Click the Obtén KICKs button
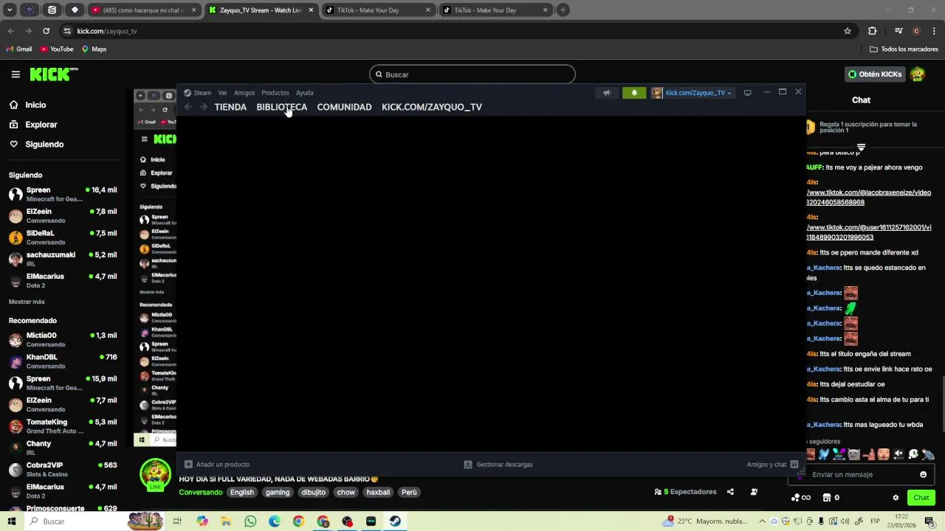 pyautogui.click(x=875, y=74)
